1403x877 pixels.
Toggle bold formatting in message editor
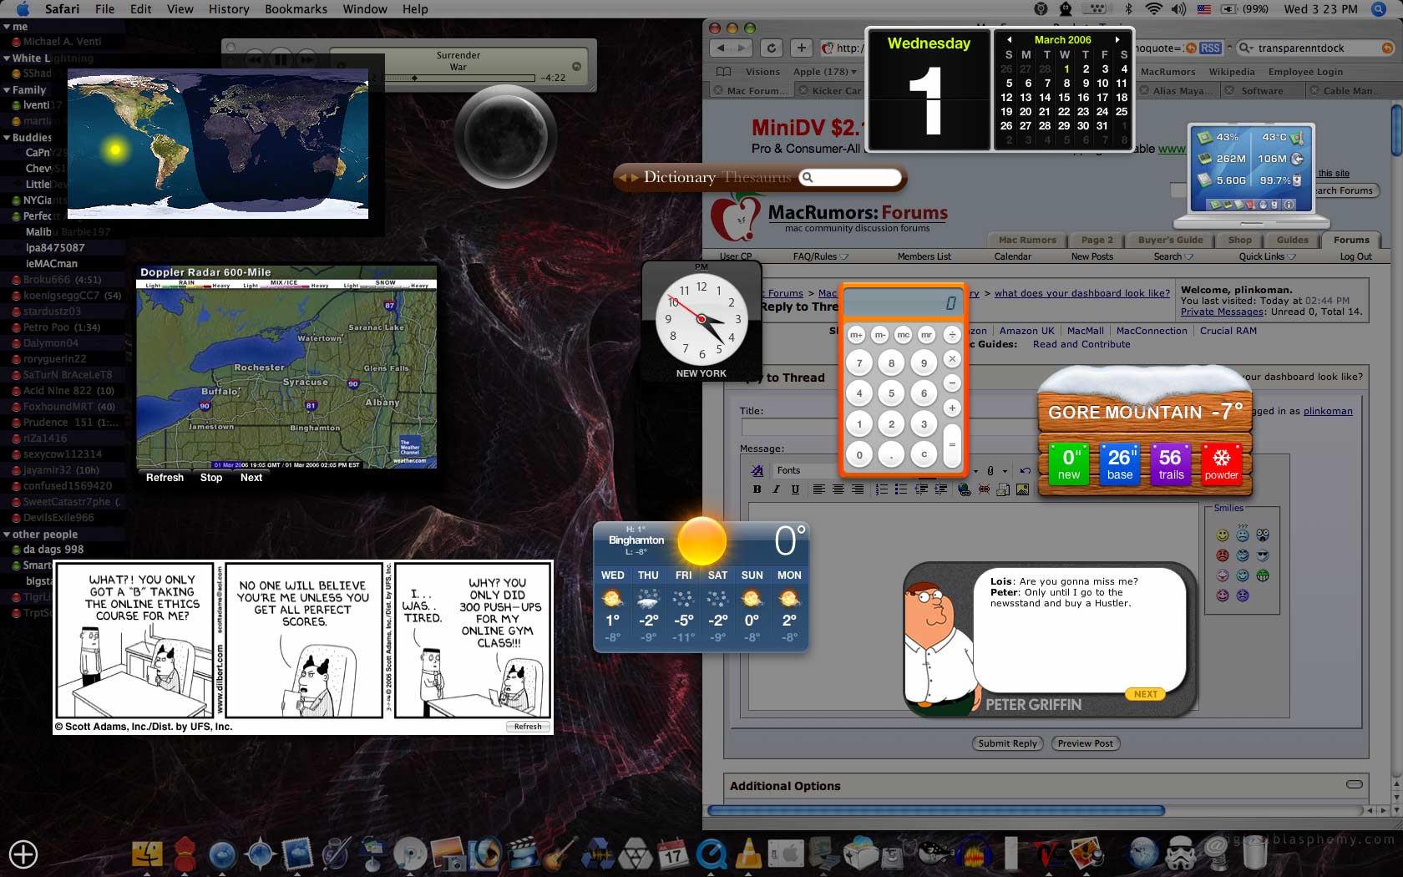[757, 489]
